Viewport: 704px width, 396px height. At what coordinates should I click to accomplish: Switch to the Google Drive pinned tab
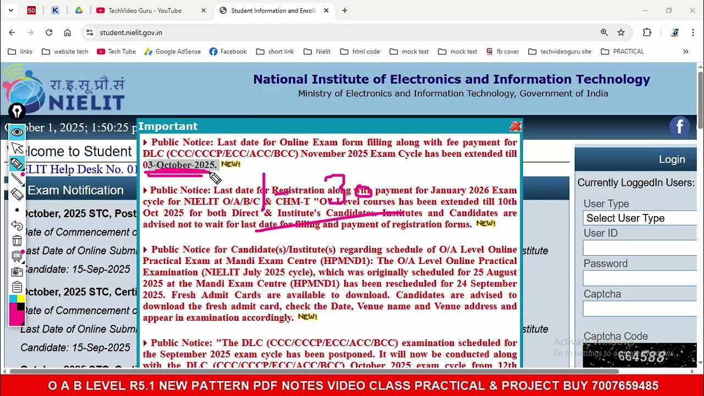pos(79,10)
